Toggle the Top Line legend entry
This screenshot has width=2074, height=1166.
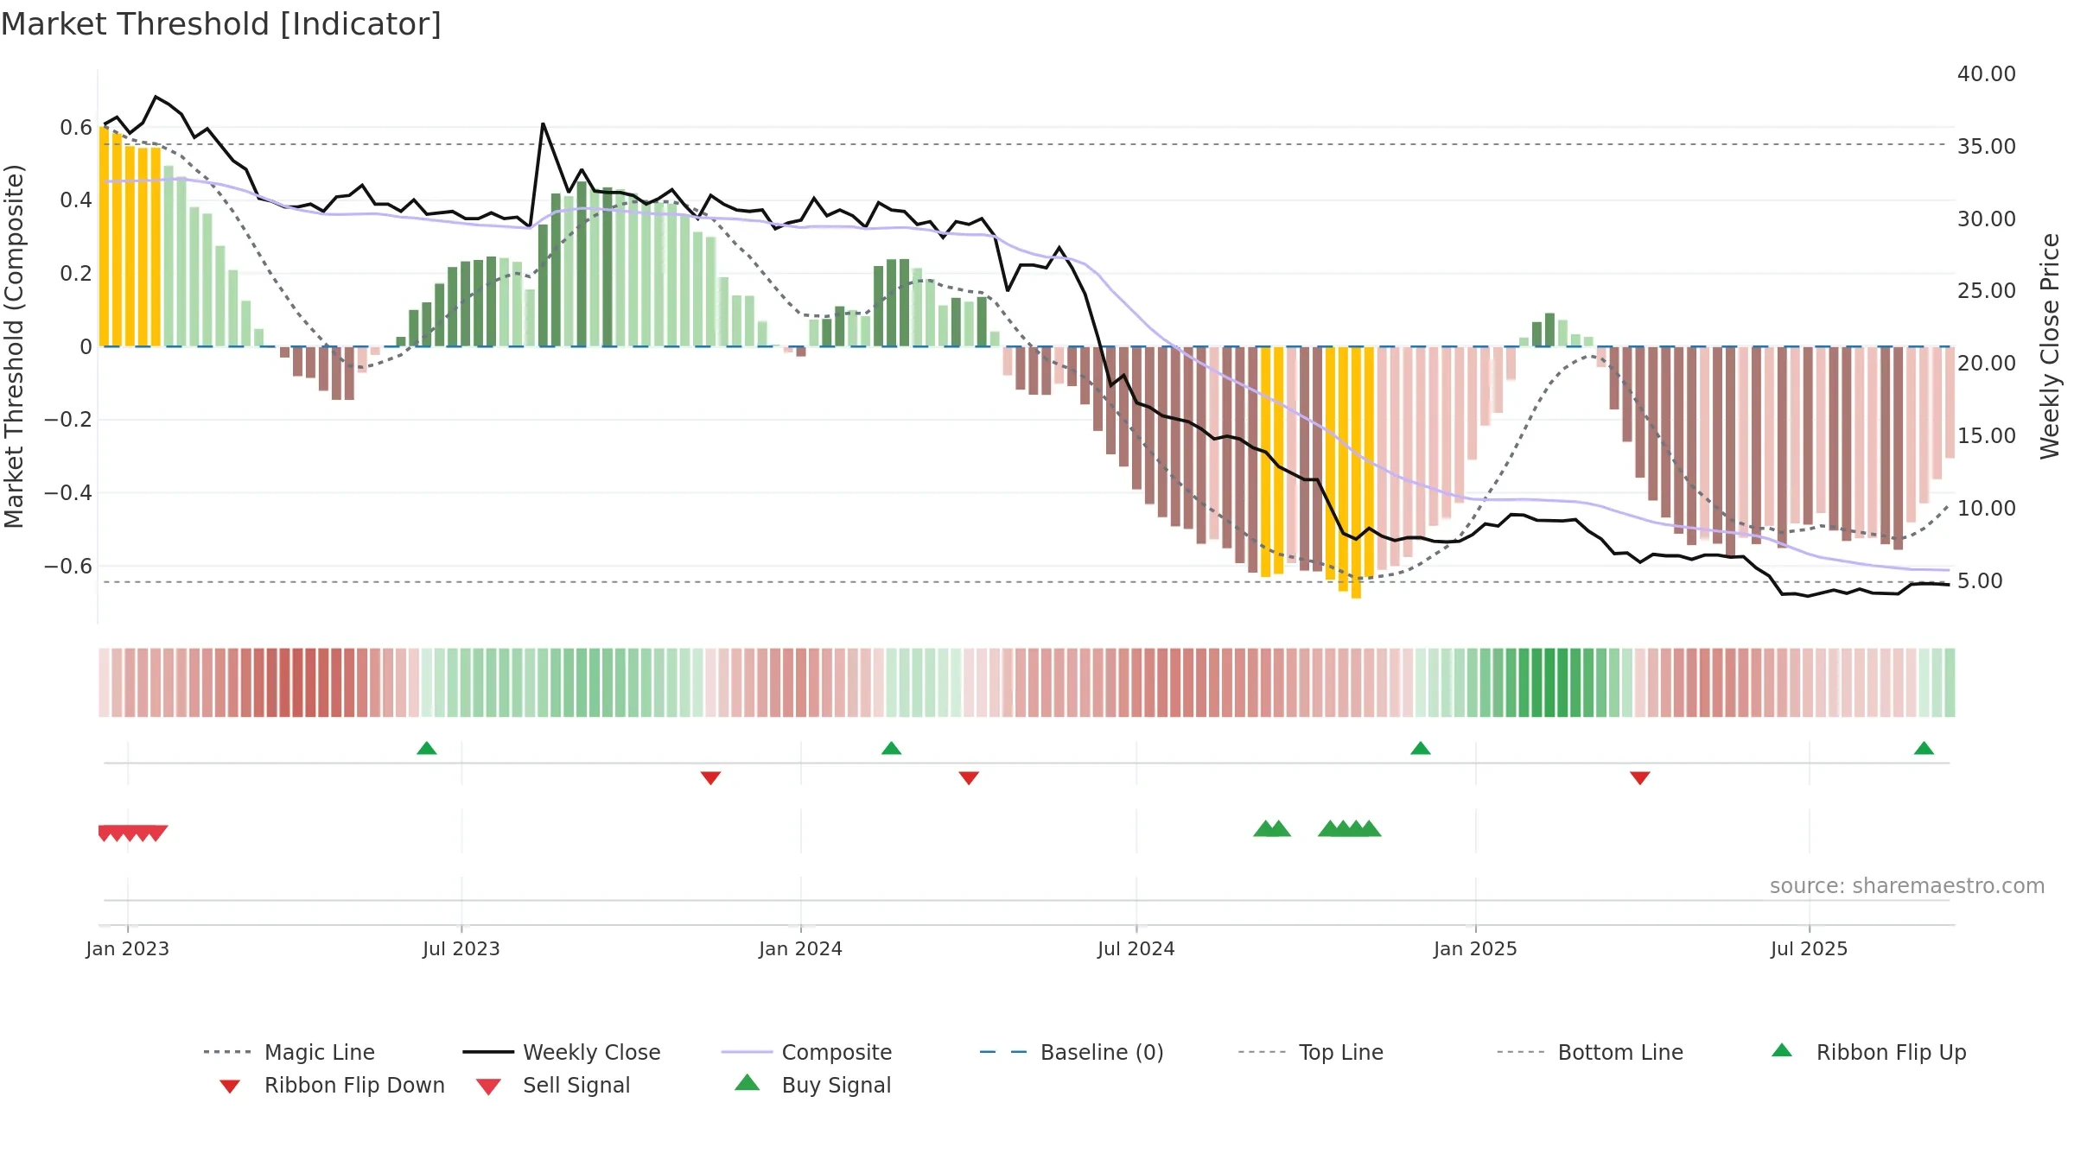click(x=1311, y=1052)
